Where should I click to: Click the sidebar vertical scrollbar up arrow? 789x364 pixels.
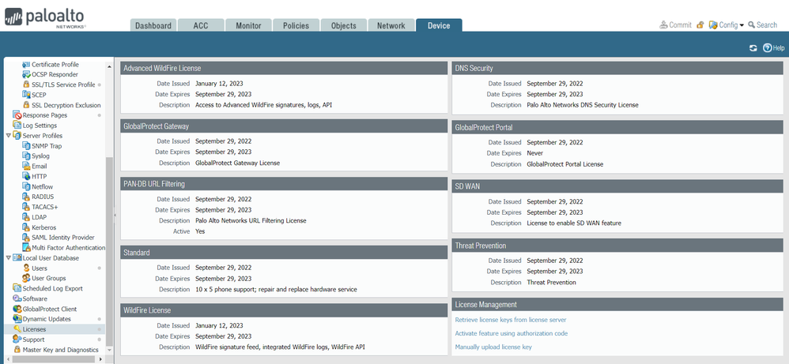[109, 66]
